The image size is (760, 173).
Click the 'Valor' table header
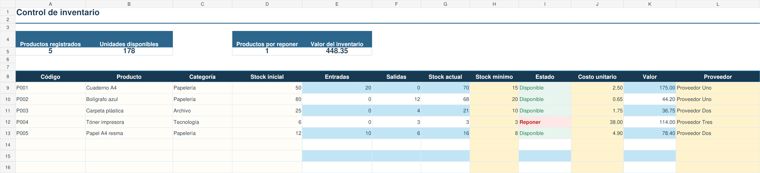pyautogui.click(x=650, y=77)
